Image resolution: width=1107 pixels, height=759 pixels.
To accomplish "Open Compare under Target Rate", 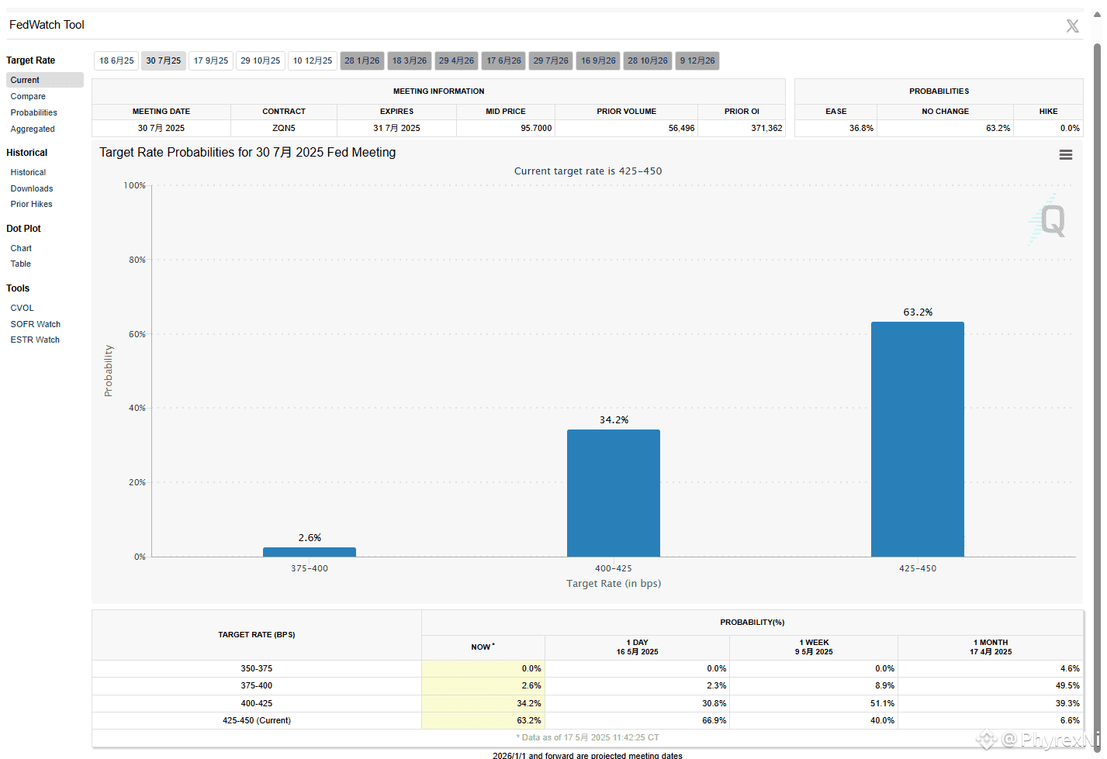I will pos(28,96).
